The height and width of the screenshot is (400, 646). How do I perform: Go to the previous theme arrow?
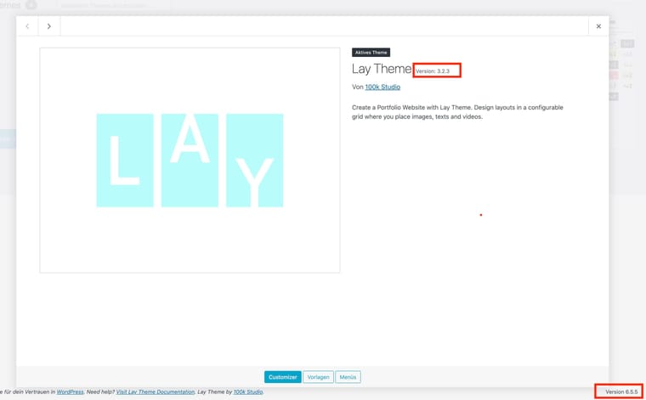(x=27, y=26)
